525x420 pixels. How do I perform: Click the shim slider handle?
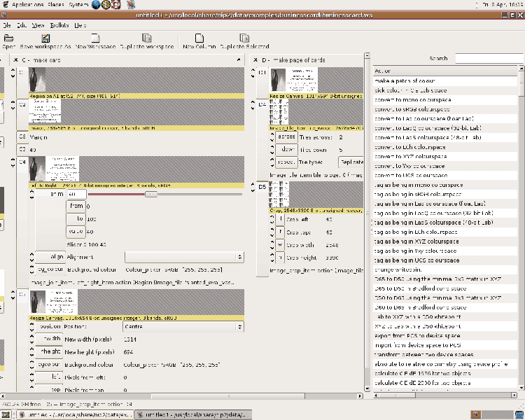(x=150, y=194)
